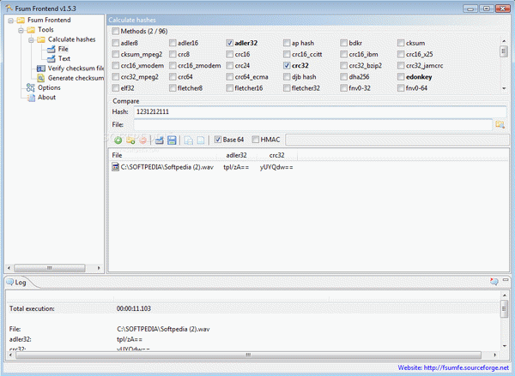Screen dimensions: 515x376
Task: Click the green add file icon
Action: click(x=118, y=140)
